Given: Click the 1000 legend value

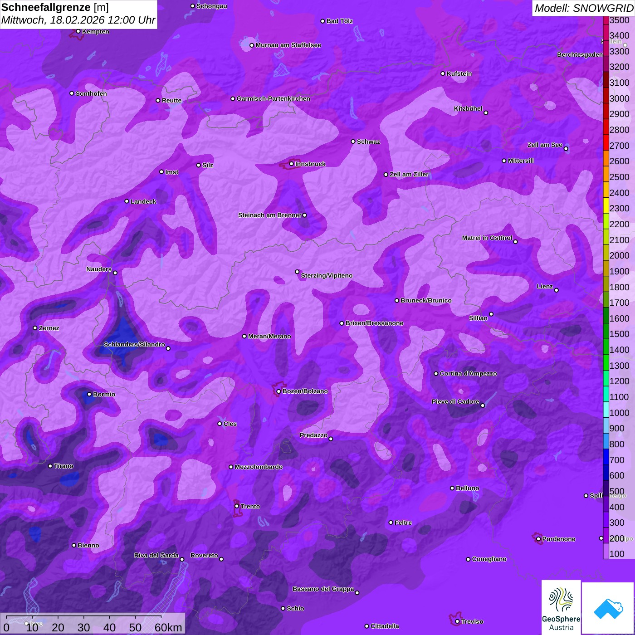Looking at the screenshot, I should coord(620,413).
